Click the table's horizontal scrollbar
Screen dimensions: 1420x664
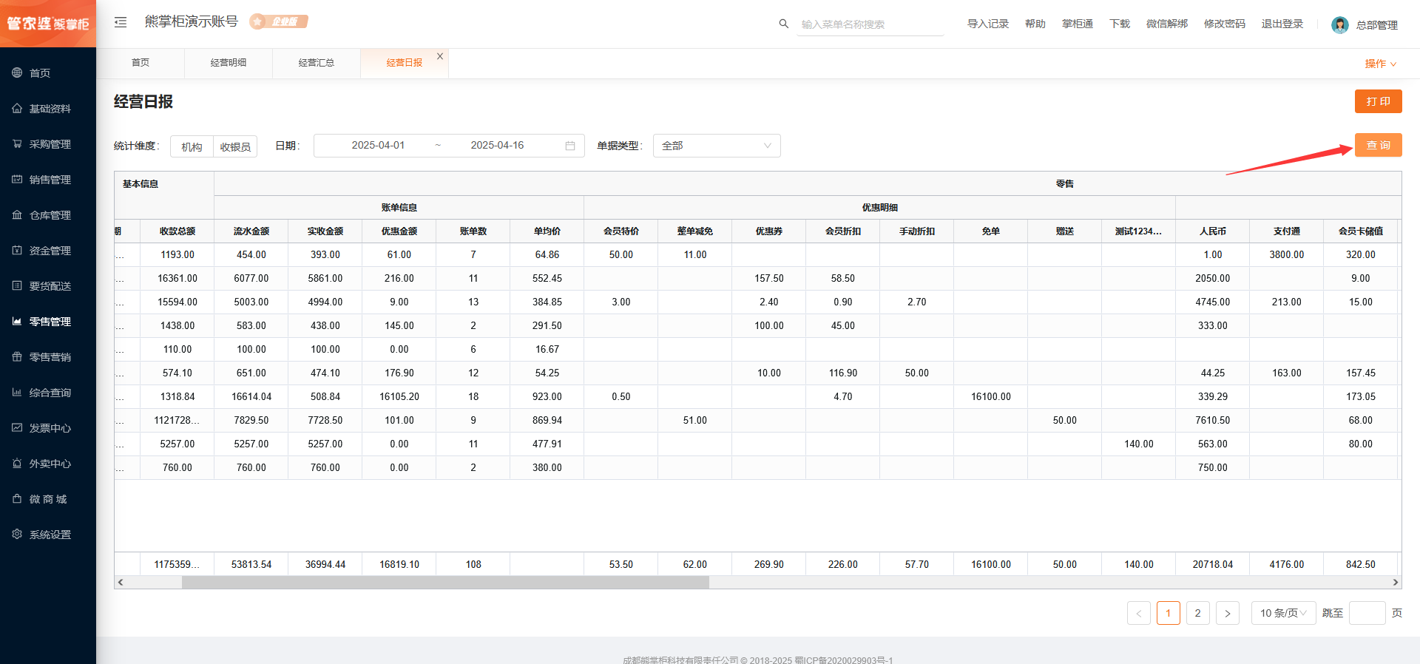coord(445,583)
